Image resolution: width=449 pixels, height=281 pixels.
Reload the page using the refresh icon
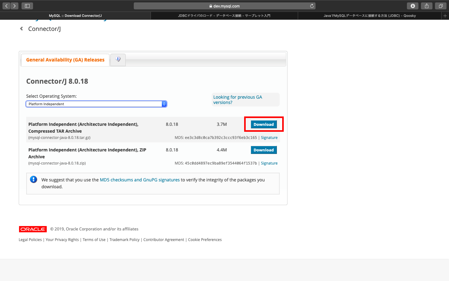click(x=312, y=6)
